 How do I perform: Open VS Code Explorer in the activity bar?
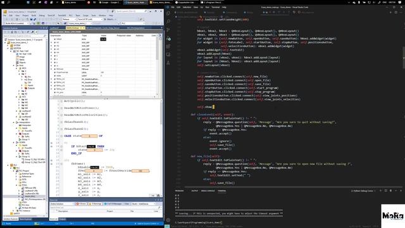pyautogui.click(x=168, y=13)
